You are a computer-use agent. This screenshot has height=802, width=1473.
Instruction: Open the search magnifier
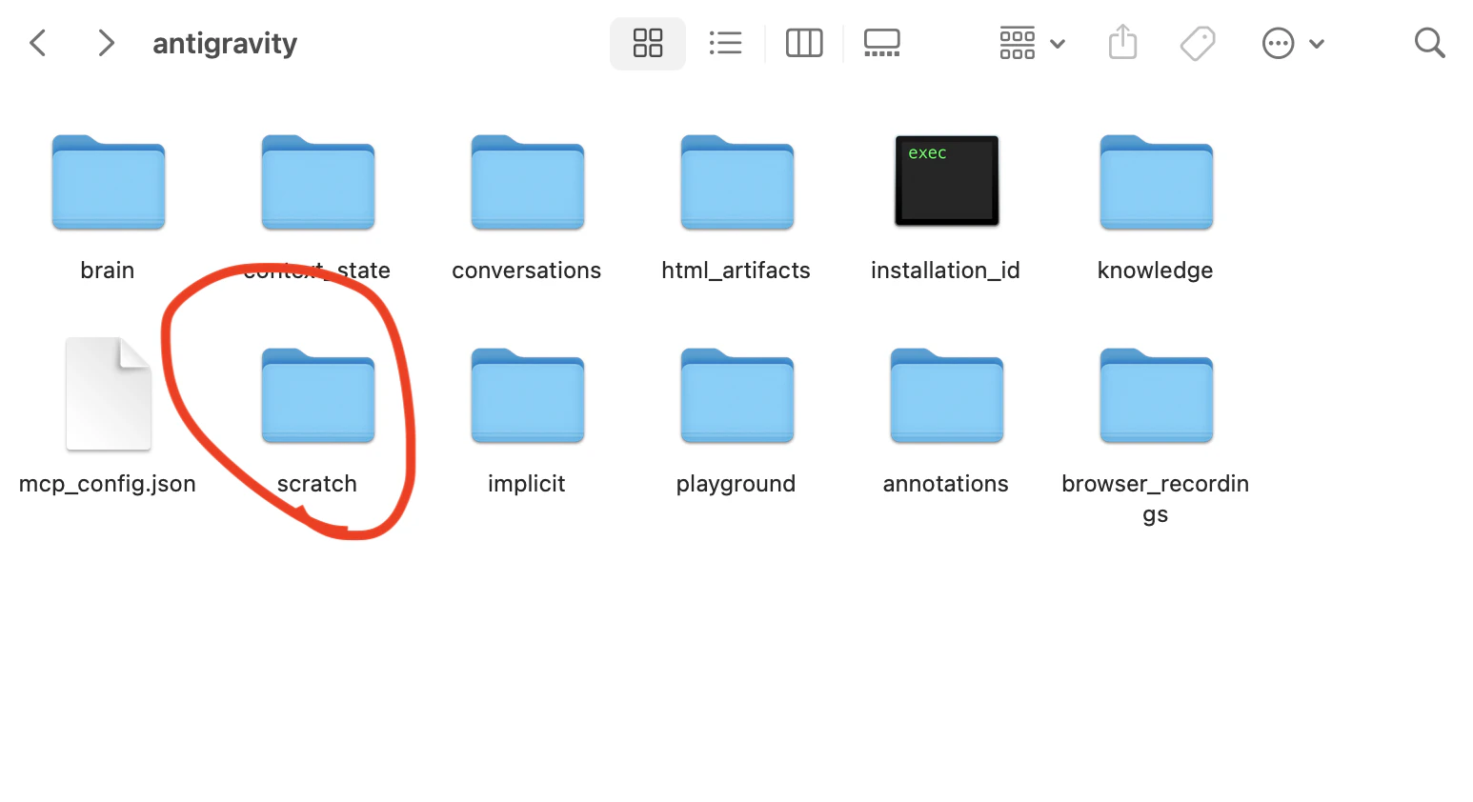1429,43
